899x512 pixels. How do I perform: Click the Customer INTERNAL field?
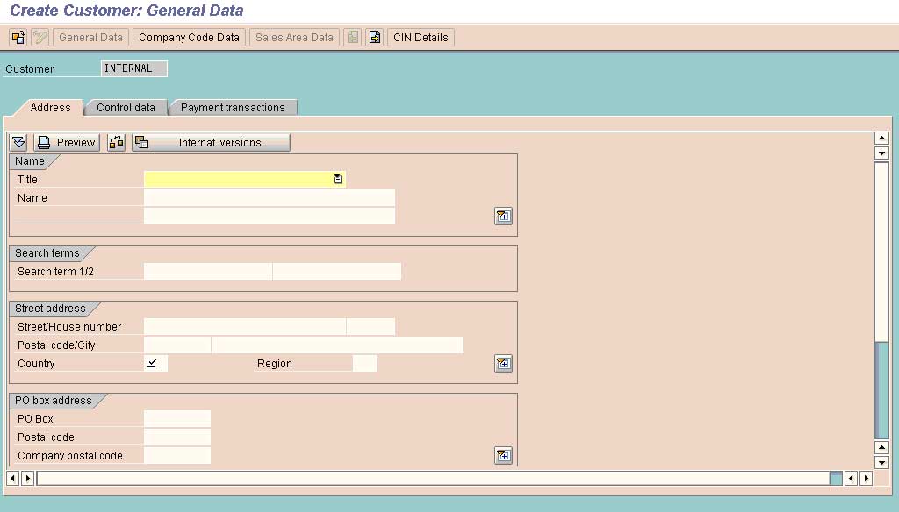(134, 68)
